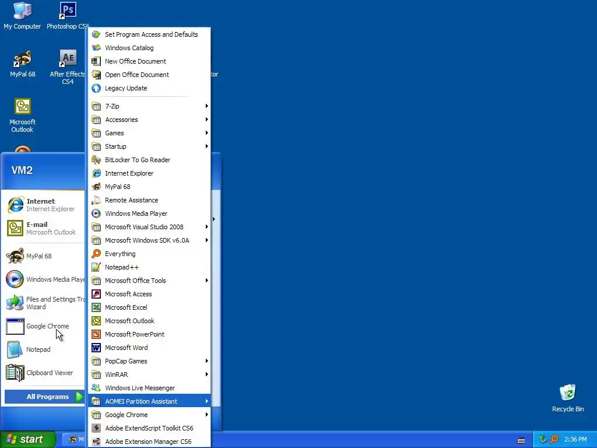The height and width of the screenshot is (448, 597).
Task: Click on-screen keyboard icon in taskbar
Action: [521, 440]
